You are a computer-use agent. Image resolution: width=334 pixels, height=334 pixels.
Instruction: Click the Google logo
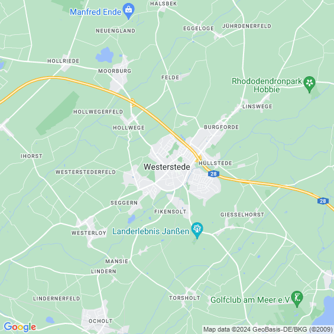point(20,327)
